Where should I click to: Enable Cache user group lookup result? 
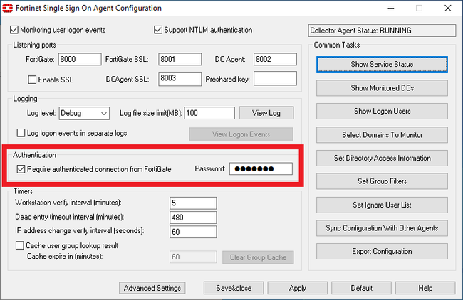[x=19, y=245]
